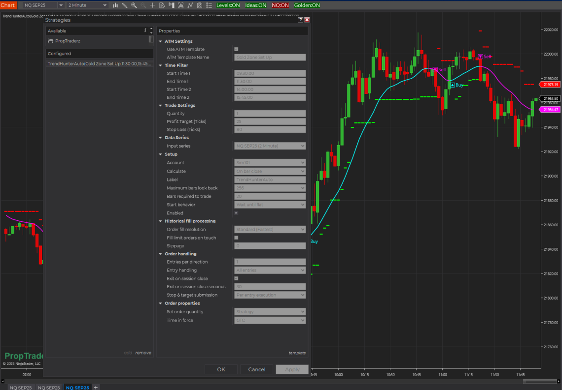Click the 'remove' link
Screen dimensions: 562x390
tap(143, 353)
